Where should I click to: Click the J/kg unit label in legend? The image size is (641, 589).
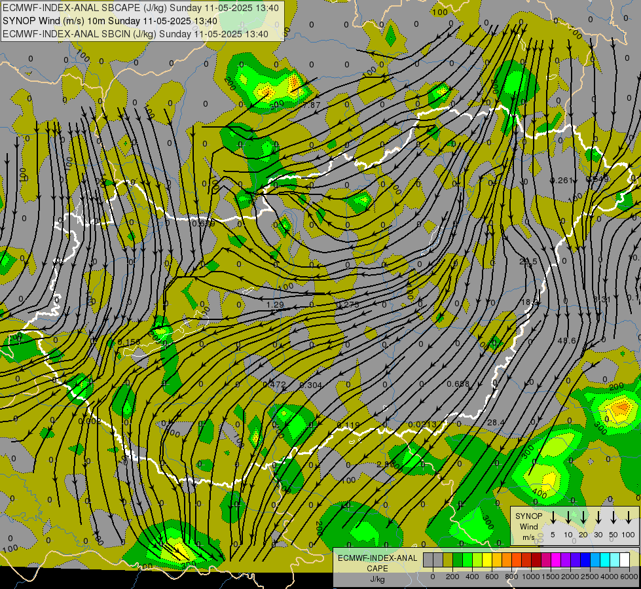point(377,579)
